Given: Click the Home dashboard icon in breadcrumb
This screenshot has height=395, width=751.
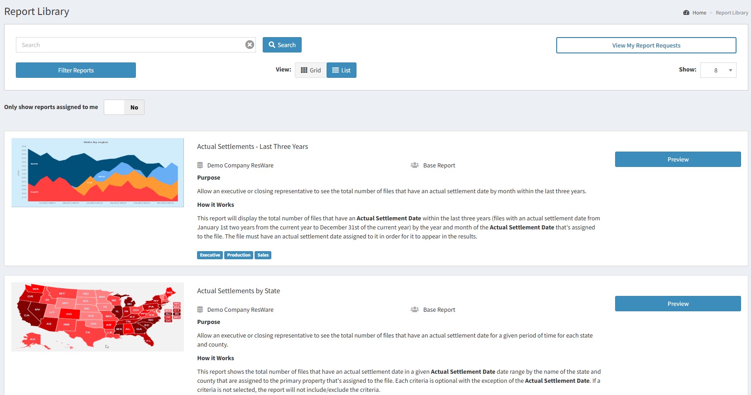Looking at the screenshot, I should point(686,13).
